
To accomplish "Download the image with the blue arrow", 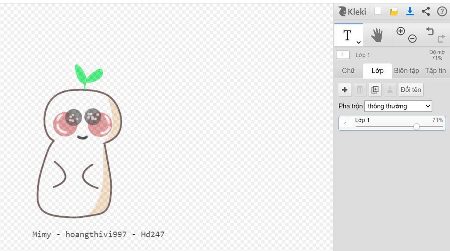I will click(x=410, y=11).
